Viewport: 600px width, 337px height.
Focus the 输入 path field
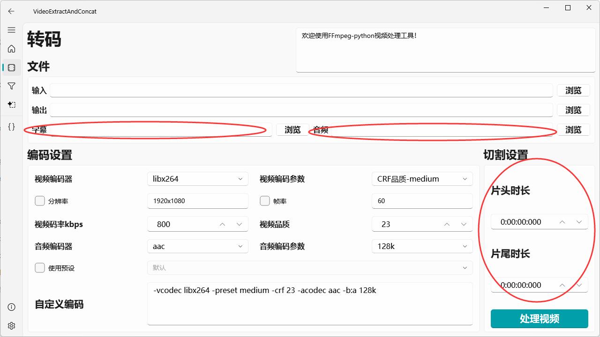click(x=301, y=90)
